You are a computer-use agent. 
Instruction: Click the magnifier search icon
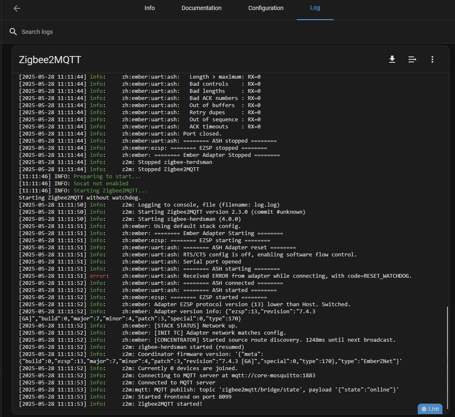[13, 32]
